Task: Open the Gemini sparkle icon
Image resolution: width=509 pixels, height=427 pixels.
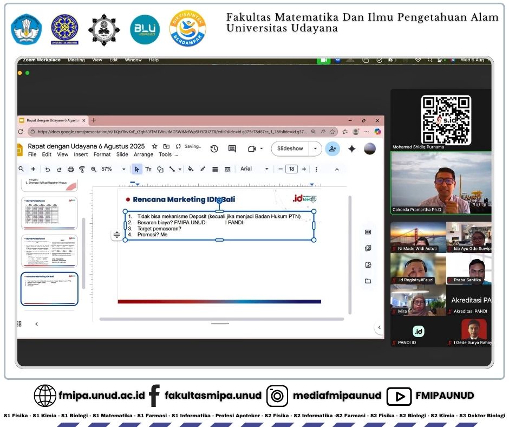Action: tap(351, 149)
